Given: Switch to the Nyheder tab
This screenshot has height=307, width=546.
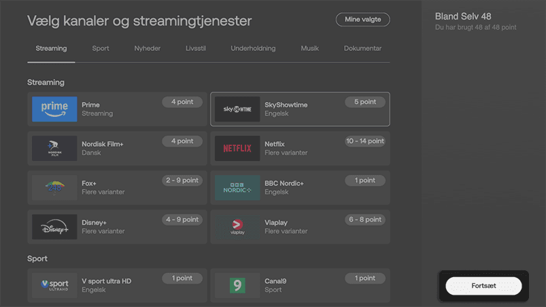Looking at the screenshot, I should coord(148,49).
